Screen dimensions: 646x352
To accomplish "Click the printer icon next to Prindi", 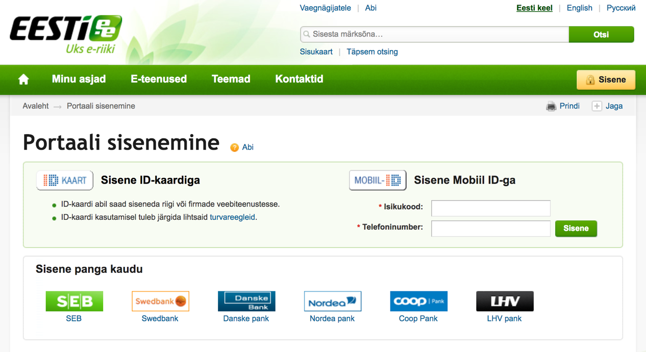I will click(x=551, y=106).
